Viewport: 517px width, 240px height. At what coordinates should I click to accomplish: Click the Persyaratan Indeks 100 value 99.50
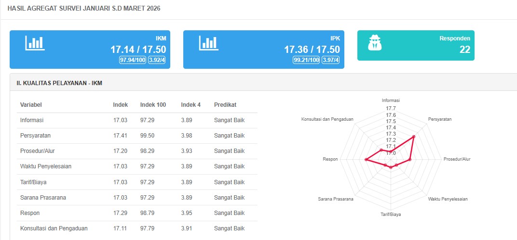pyautogui.click(x=148, y=136)
